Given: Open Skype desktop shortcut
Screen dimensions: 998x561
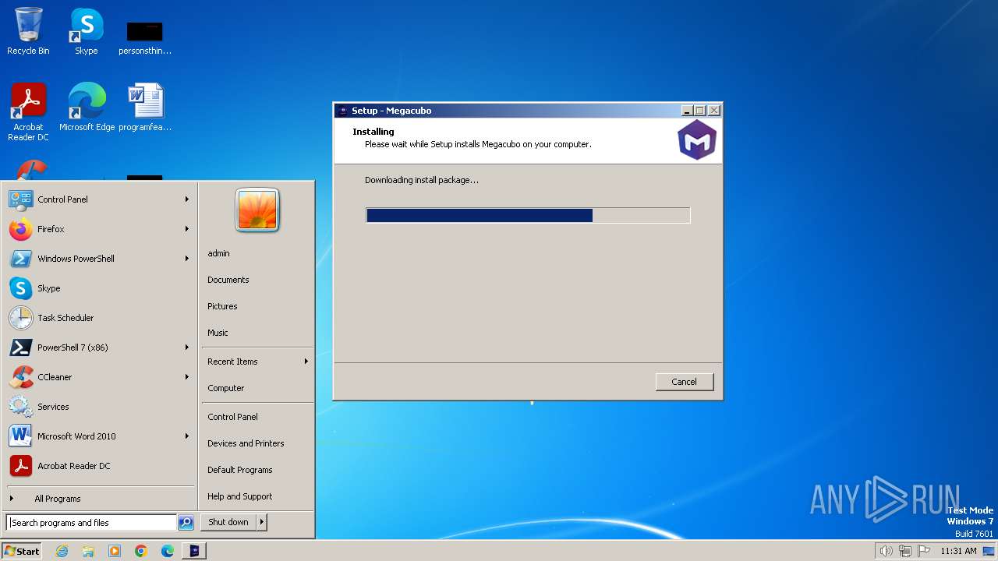Looking at the screenshot, I should (x=87, y=31).
